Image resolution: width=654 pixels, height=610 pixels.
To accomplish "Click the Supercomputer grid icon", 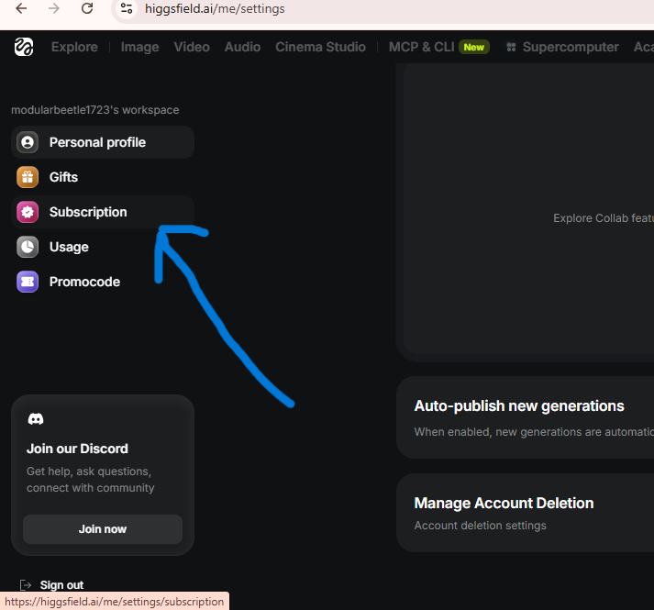I will [511, 47].
